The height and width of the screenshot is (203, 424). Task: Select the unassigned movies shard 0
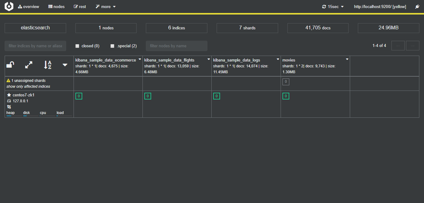[x=286, y=82]
